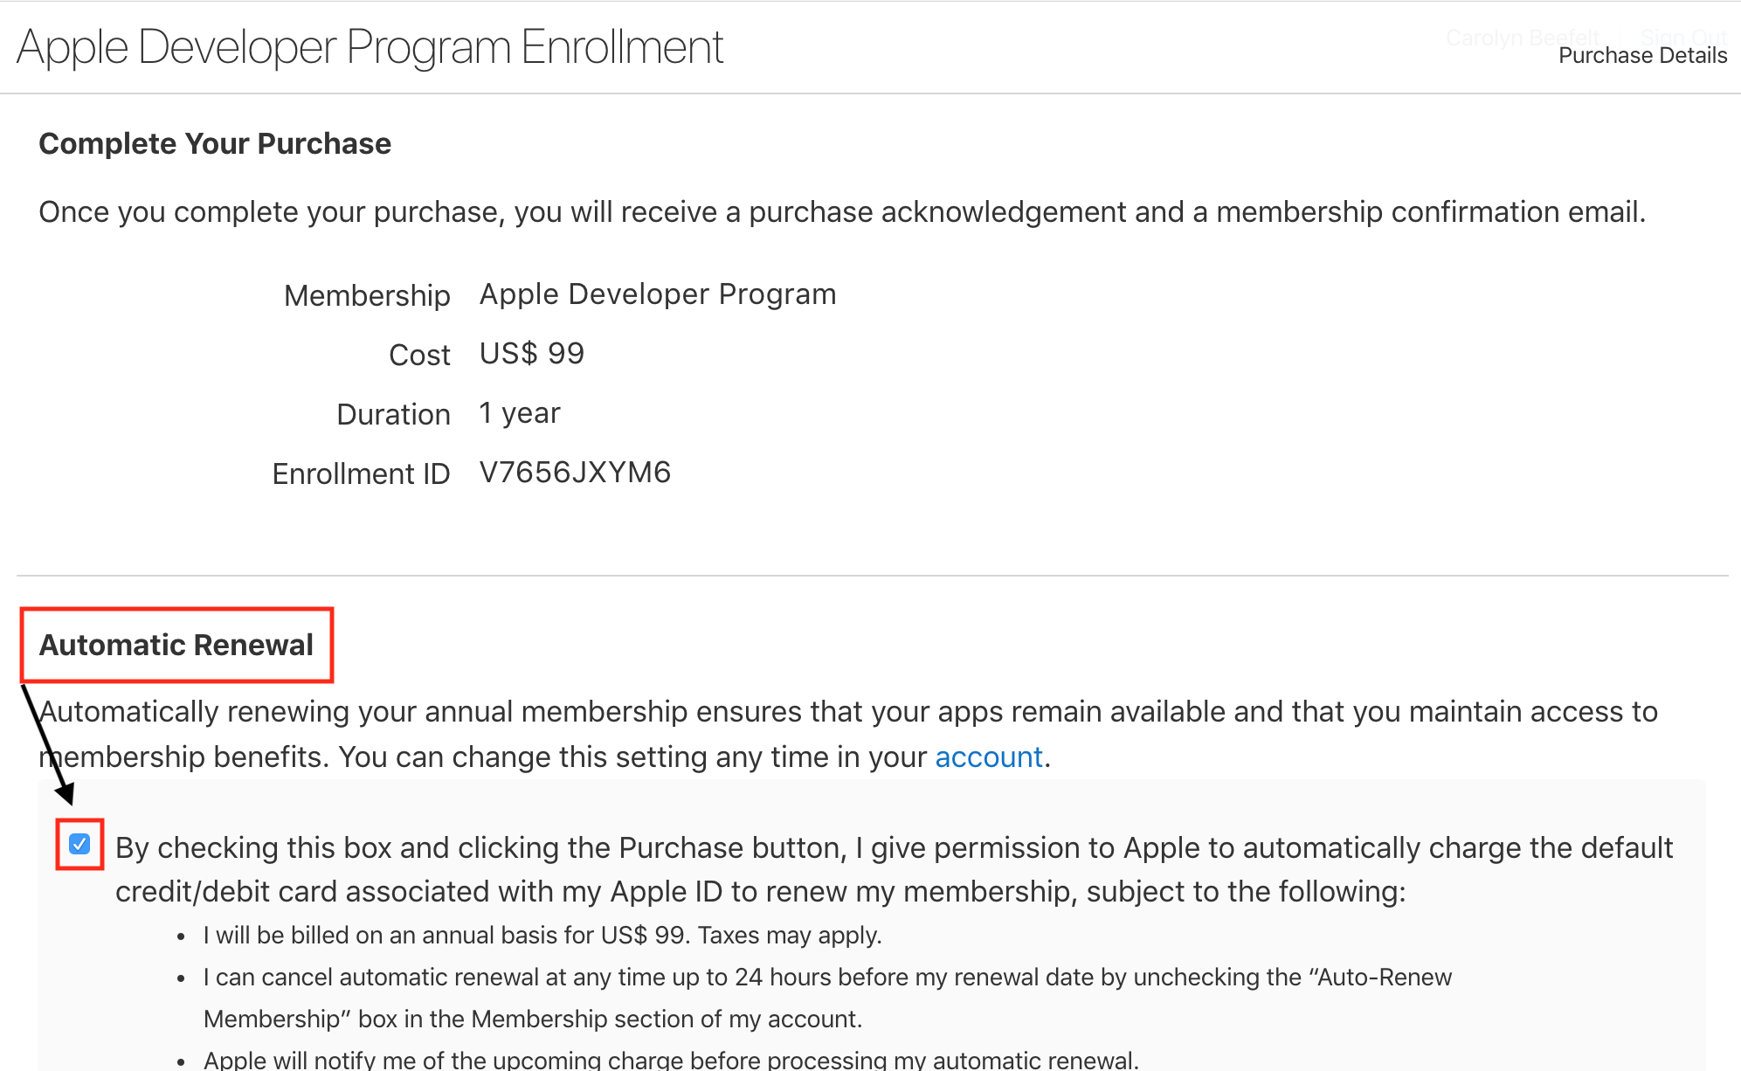
Task: Click the Carolyn Beefelt account name
Action: [1522, 38]
